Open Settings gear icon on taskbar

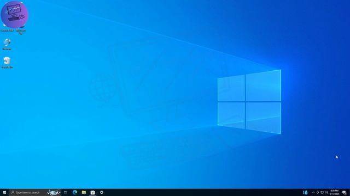point(102,192)
